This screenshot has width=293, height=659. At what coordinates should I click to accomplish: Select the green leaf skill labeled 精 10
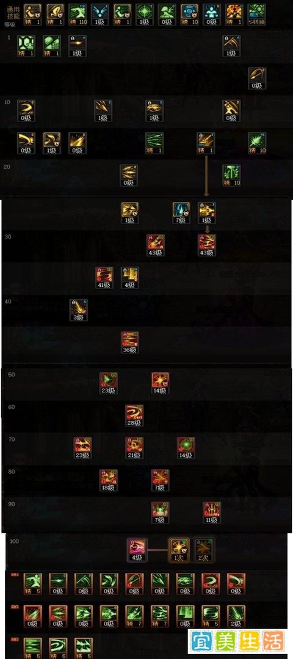257,143
